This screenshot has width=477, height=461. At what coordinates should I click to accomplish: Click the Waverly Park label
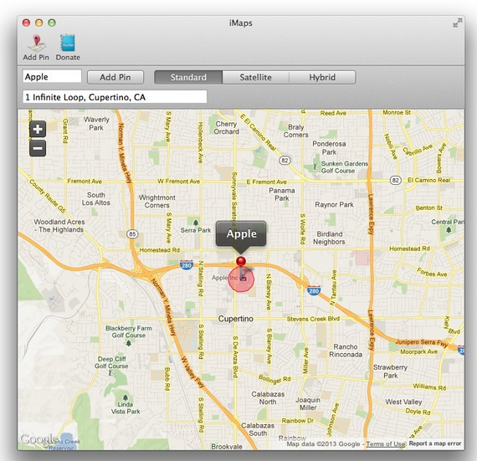(96, 124)
